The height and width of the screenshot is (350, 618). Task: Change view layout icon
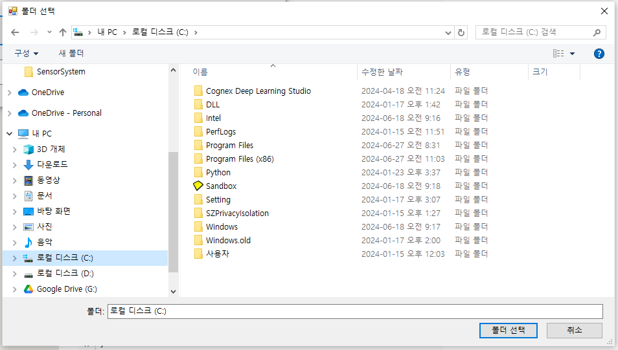pos(558,53)
